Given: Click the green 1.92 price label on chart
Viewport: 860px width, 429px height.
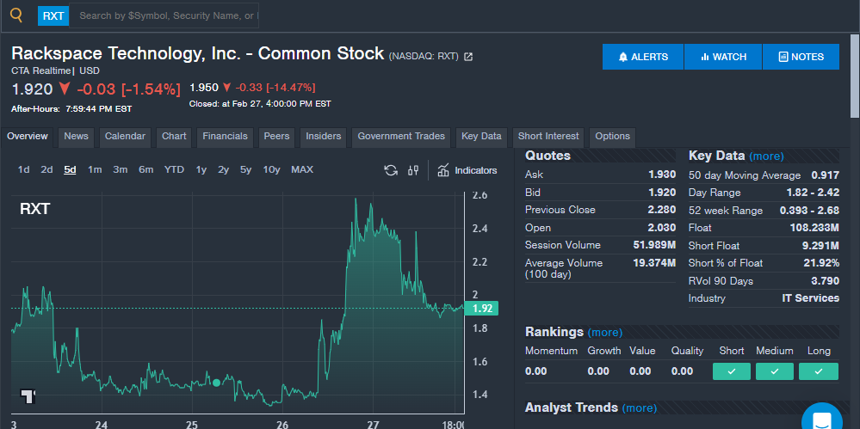Looking at the screenshot, I should (x=481, y=309).
